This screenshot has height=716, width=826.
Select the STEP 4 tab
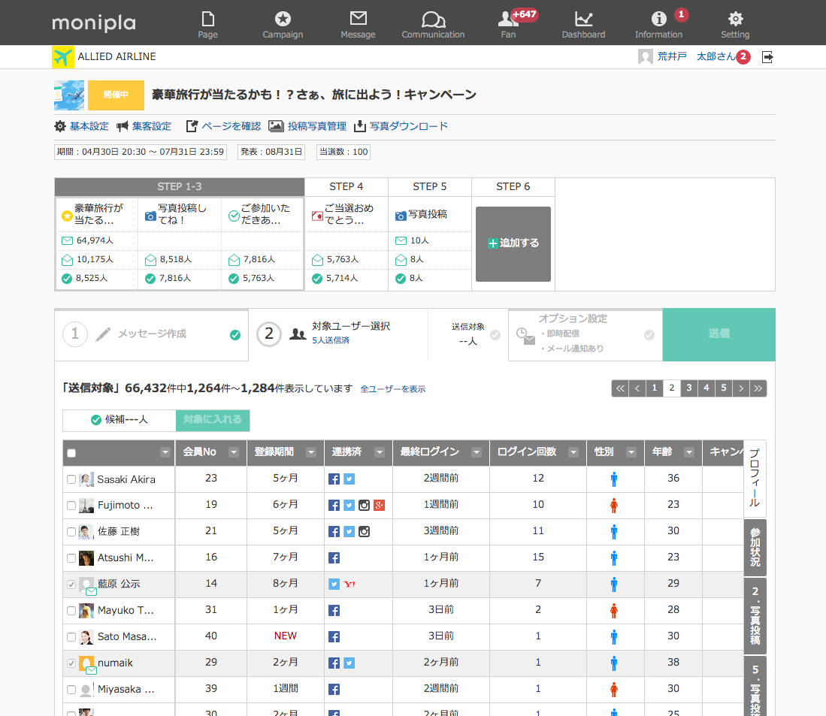[x=346, y=186]
